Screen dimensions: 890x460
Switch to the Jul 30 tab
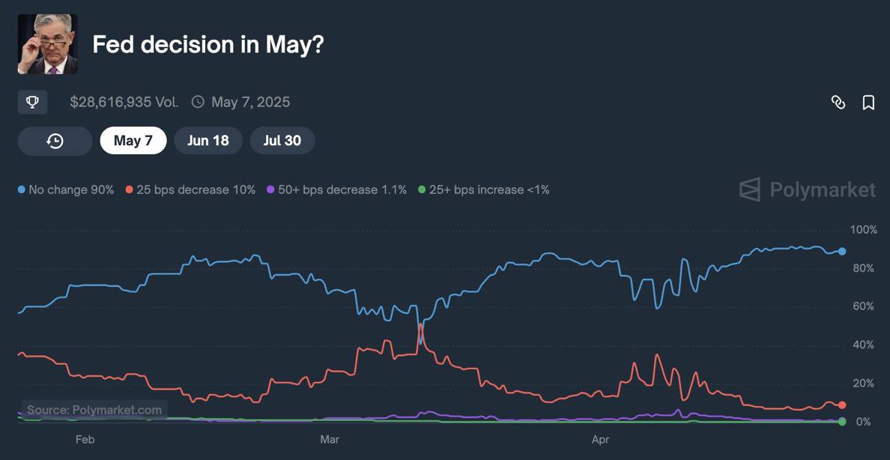point(282,141)
